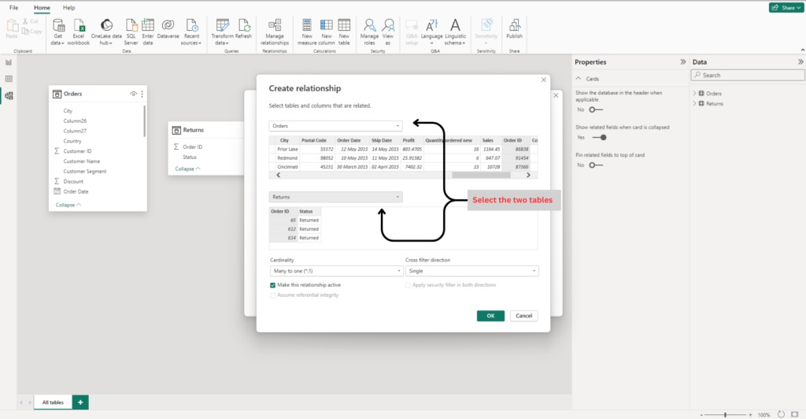The image size is (806, 419).
Task: Switch to Table view in sidebar
Action: pyautogui.click(x=9, y=79)
